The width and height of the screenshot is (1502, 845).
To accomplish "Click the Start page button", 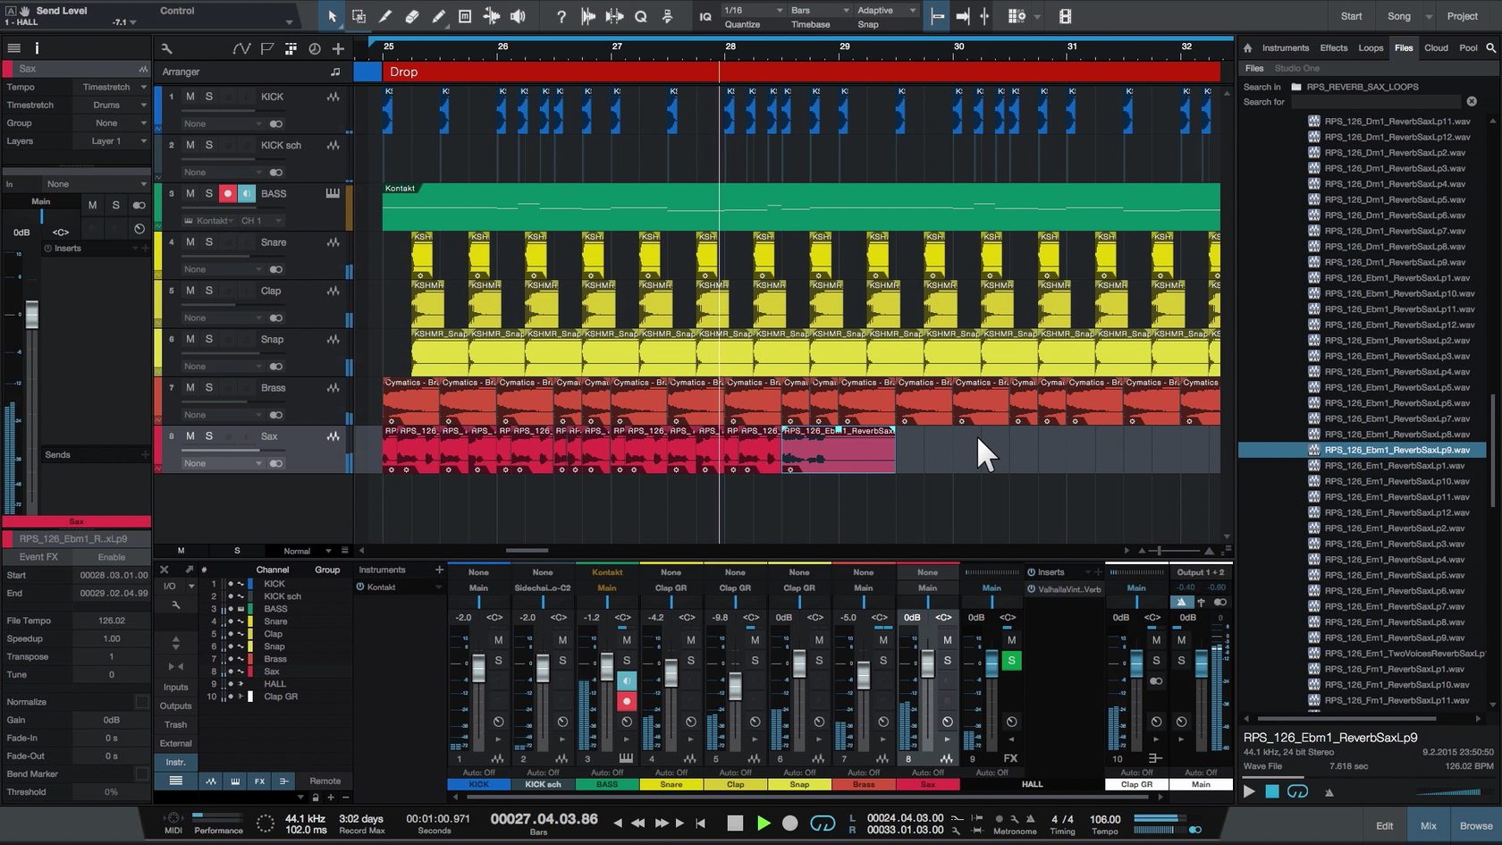I will click(x=1351, y=16).
